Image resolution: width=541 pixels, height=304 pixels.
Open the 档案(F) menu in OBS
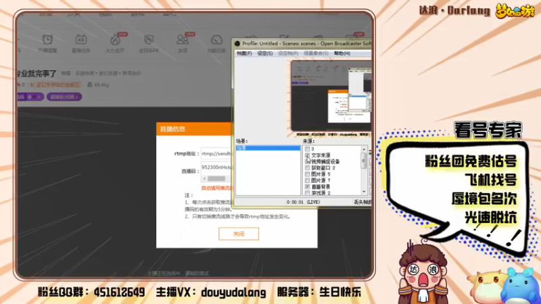tap(244, 53)
